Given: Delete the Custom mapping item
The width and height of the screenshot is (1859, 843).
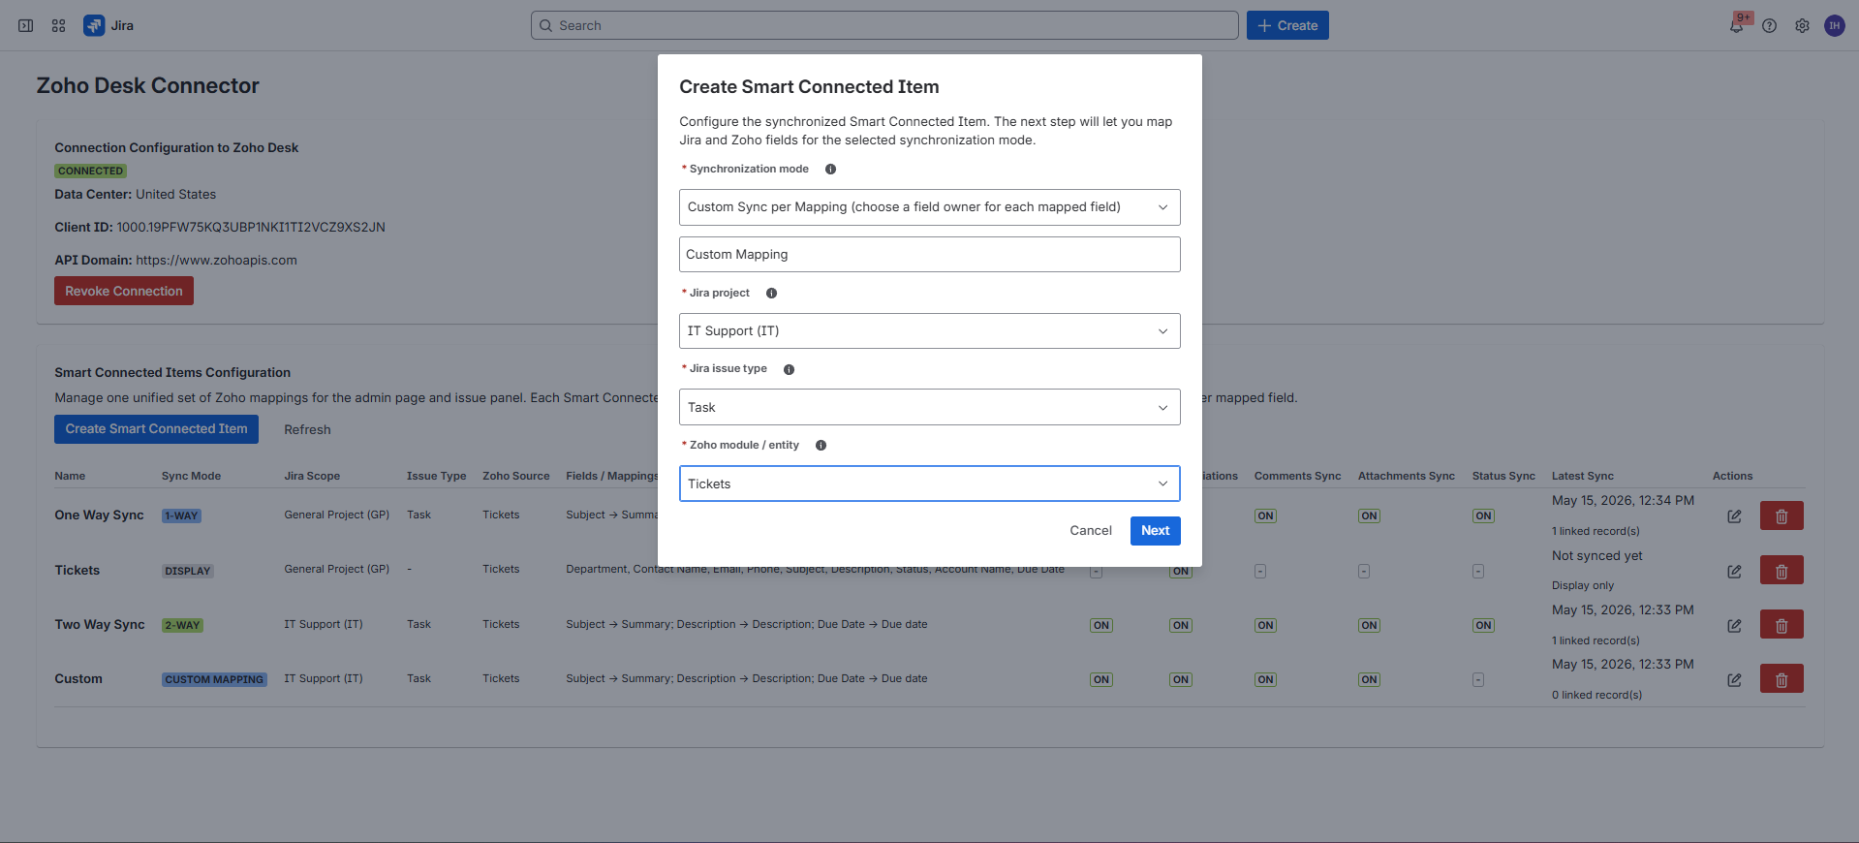Looking at the screenshot, I should coord(1782,679).
